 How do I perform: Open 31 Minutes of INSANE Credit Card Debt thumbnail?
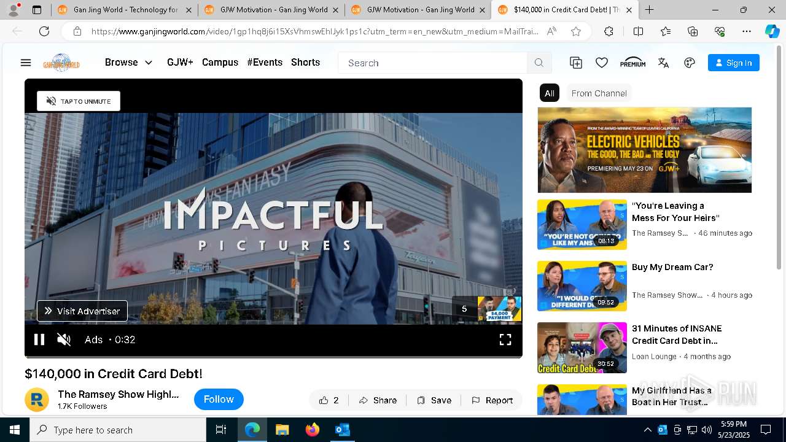[582, 347]
